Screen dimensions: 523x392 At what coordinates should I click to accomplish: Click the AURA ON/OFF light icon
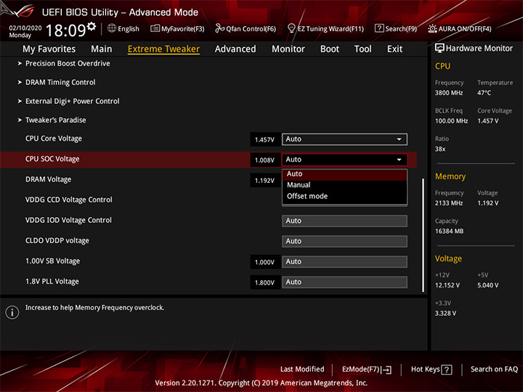(x=432, y=28)
